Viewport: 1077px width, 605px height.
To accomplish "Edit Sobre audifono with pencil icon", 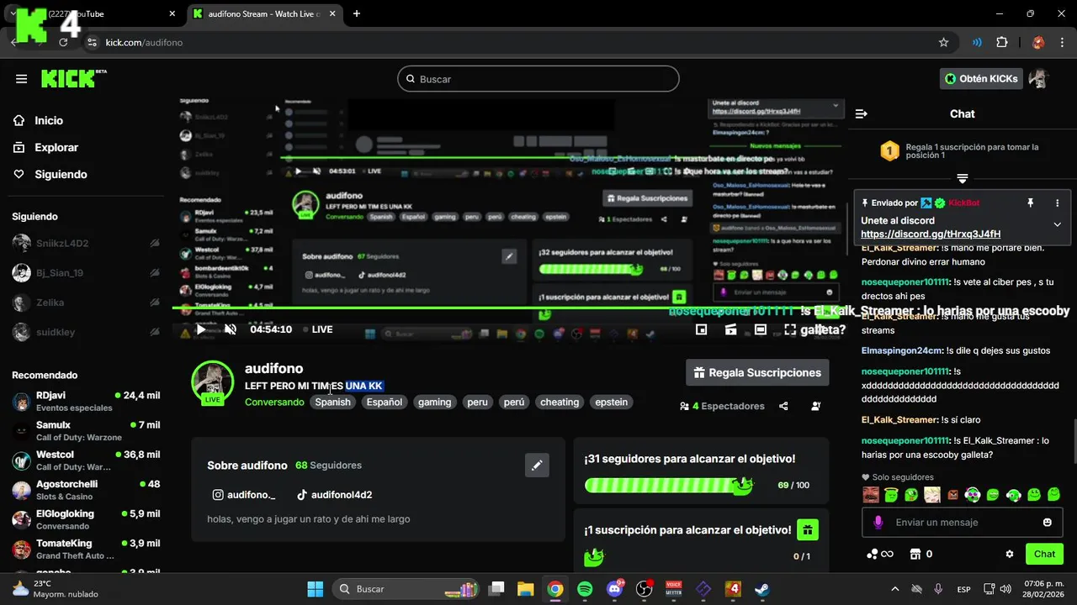I will click(x=537, y=466).
